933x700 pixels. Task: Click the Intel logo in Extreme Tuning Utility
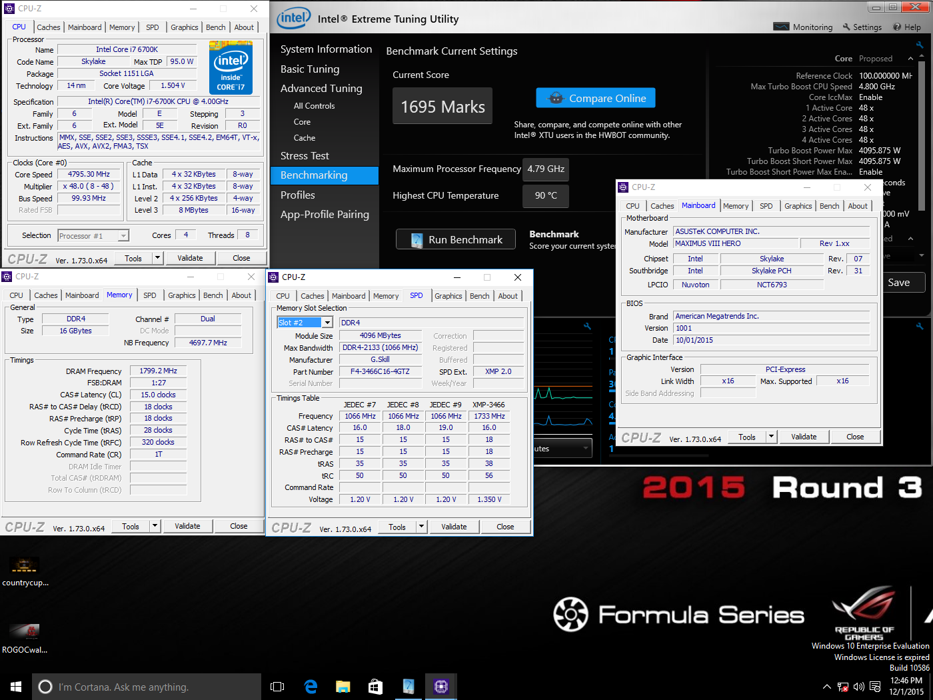pyautogui.click(x=294, y=19)
